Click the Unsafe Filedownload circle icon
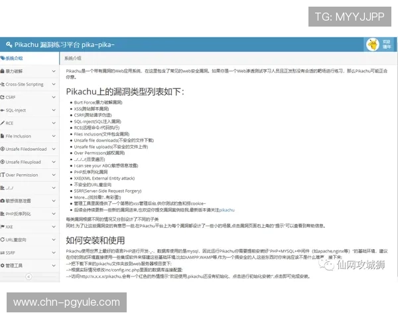This screenshot has height=319, width=398. (x=2, y=149)
